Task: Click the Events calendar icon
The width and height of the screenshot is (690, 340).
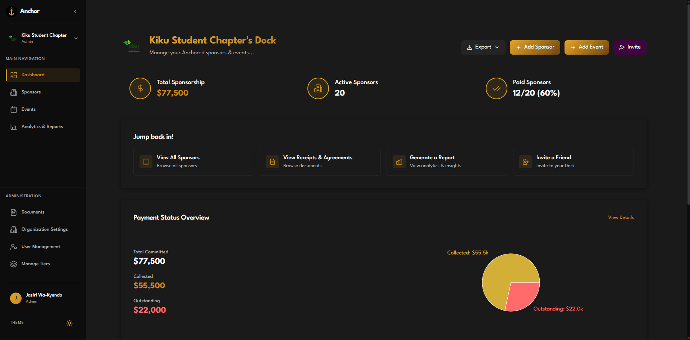Action: (14, 109)
